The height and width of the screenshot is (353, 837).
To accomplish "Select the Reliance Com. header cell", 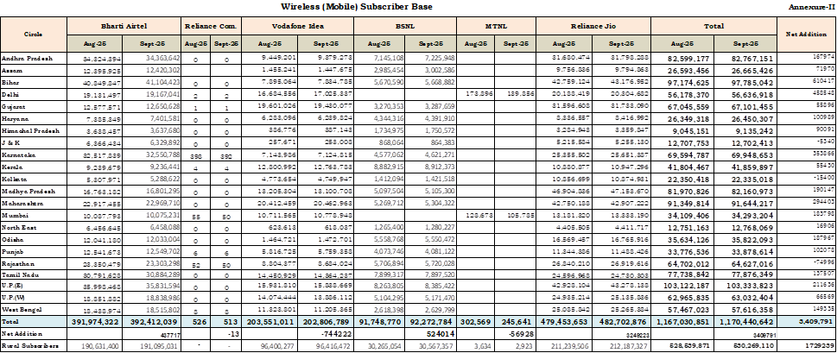I will [x=212, y=27].
